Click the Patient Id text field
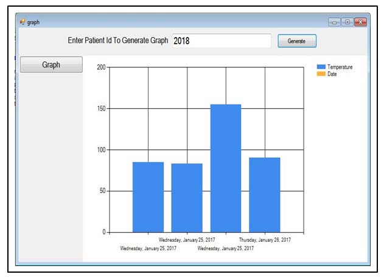 coord(221,41)
